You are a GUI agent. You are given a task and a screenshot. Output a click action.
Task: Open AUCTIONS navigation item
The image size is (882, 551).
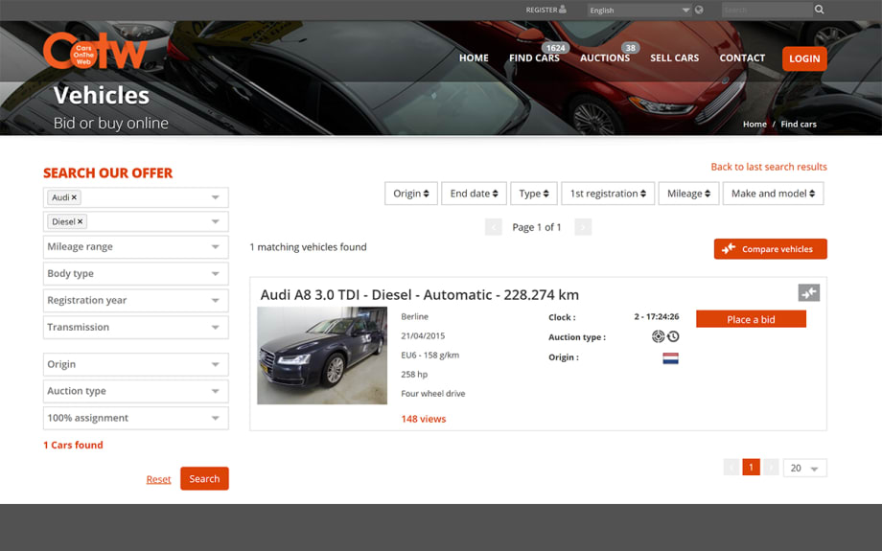click(x=605, y=57)
